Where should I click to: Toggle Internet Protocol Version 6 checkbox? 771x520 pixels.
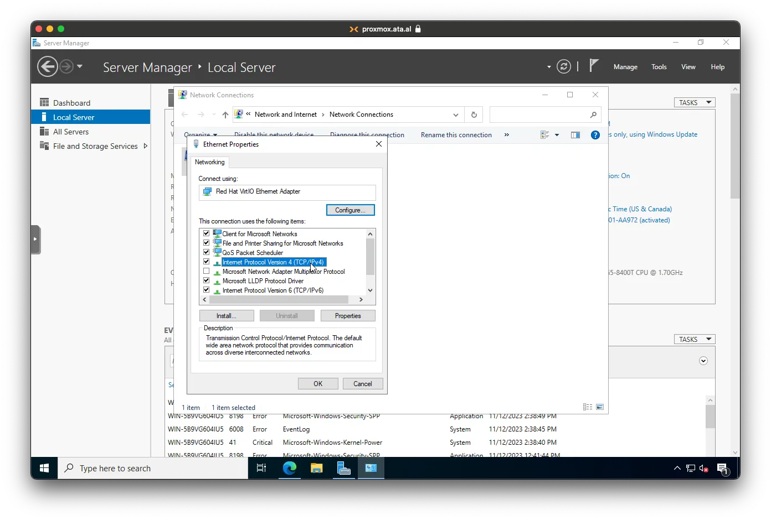click(207, 290)
